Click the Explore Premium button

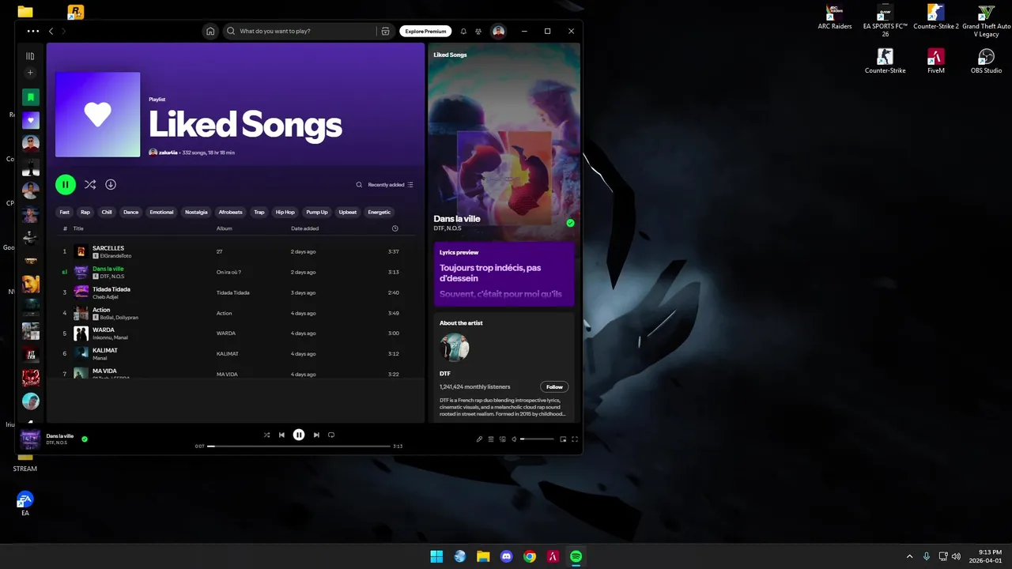(425, 32)
